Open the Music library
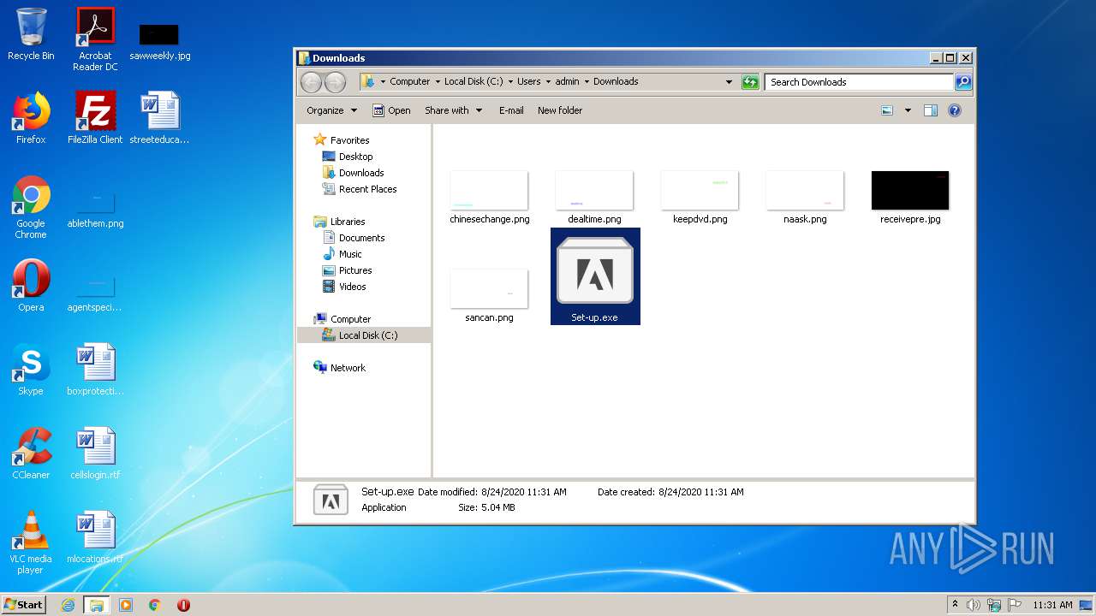The image size is (1096, 616). point(350,254)
